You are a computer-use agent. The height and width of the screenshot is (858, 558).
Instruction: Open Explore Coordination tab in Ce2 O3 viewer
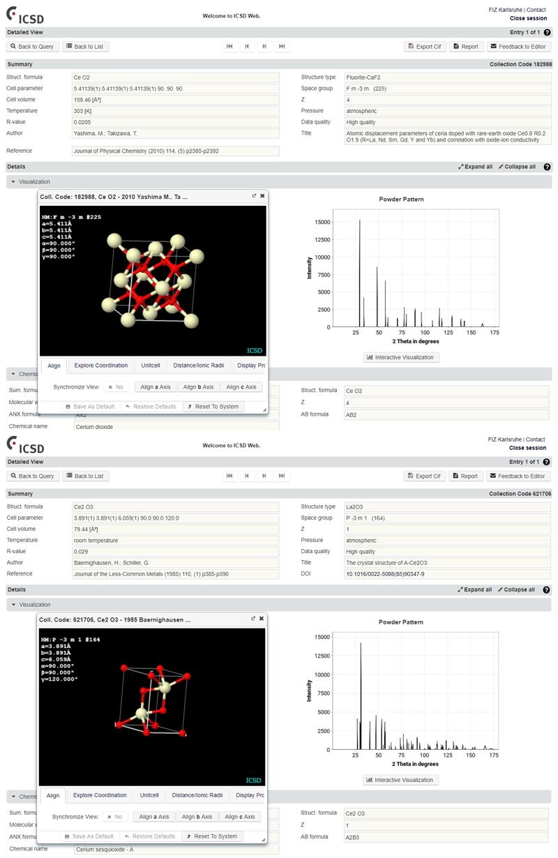pyautogui.click(x=100, y=795)
